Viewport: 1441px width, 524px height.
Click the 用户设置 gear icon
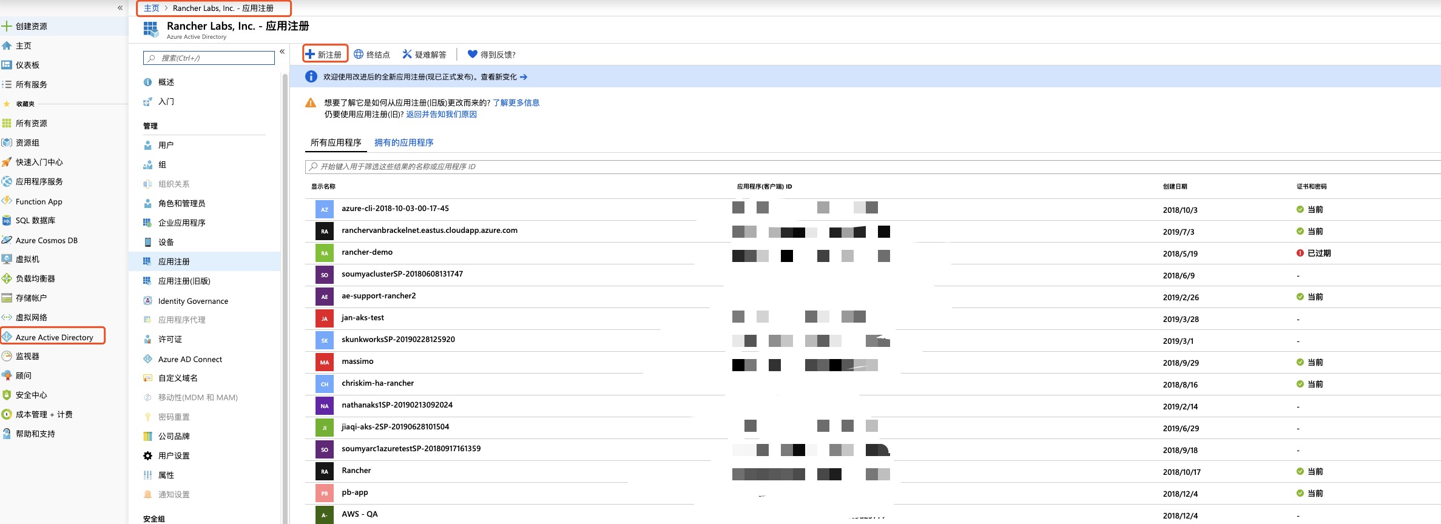(x=147, y=455)
